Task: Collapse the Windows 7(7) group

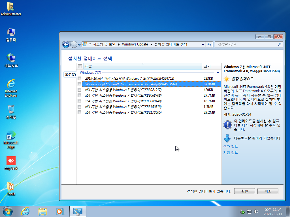Action: pos(218,73)
